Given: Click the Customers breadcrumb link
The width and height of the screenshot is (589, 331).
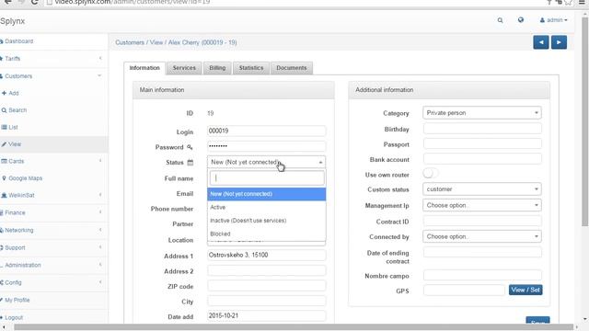Looking at the screenshot, I should click(130, 43).
